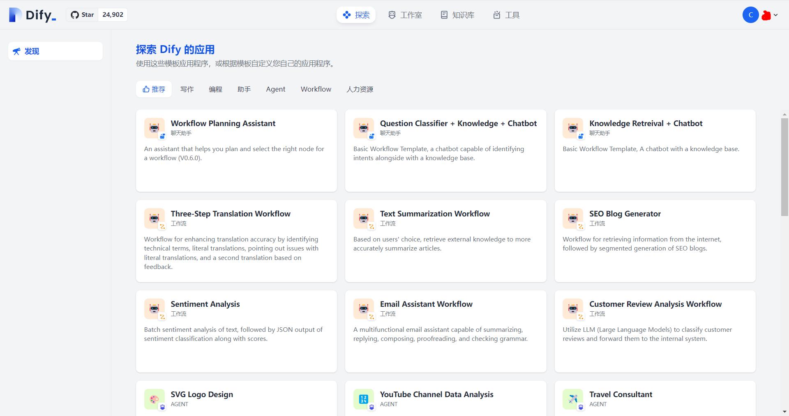Expand the account dropdown chevron
This screenshot has width=789, height=416.
click(775, 15)
